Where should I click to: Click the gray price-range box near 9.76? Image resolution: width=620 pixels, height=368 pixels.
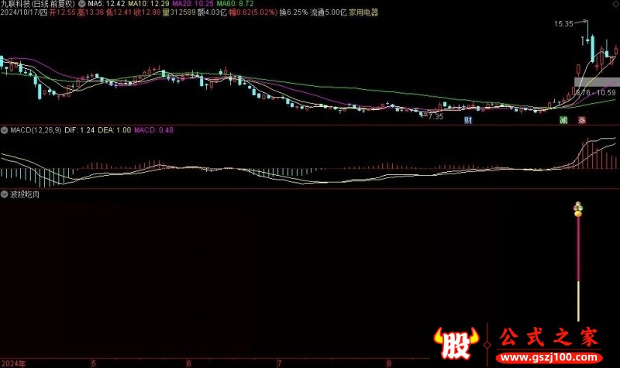[597, 82]
